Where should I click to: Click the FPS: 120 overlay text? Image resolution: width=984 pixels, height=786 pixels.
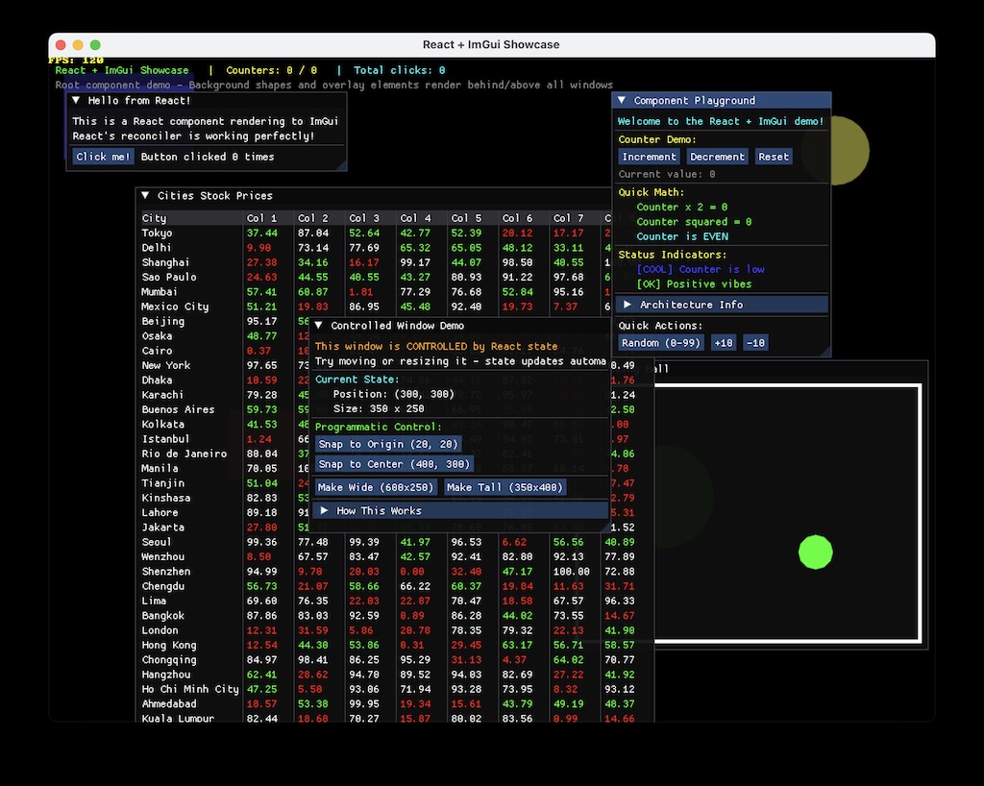pos(76,61)
